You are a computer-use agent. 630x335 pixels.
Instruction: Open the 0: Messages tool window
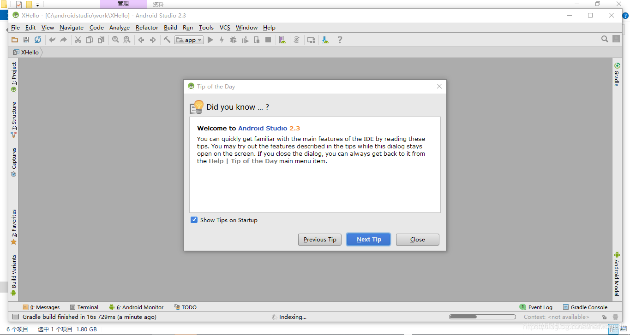click(42, 307)
